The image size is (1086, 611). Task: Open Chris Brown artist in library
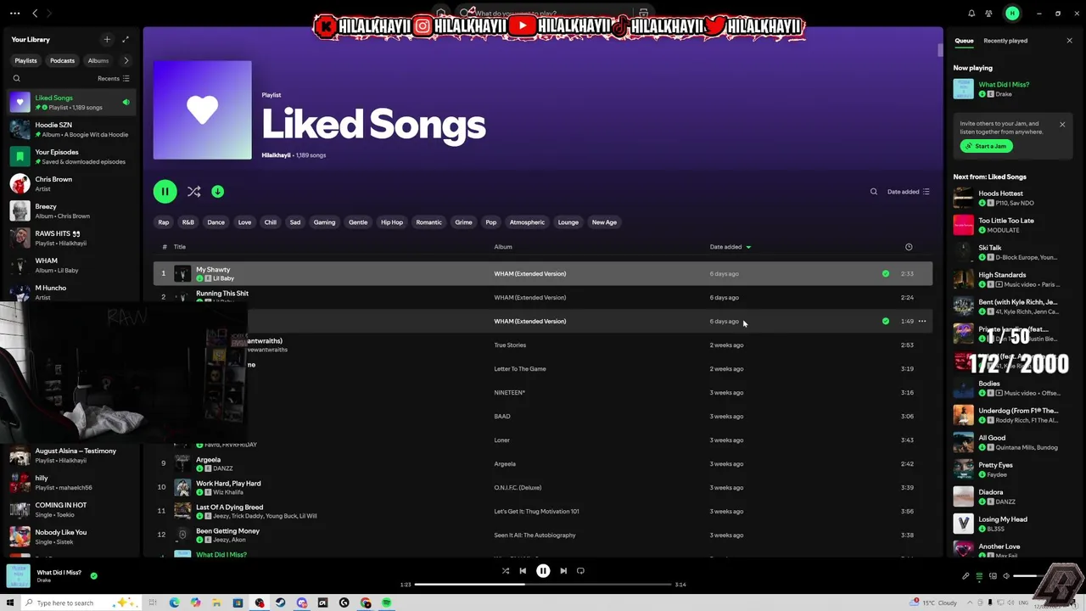tap(70, 184)
